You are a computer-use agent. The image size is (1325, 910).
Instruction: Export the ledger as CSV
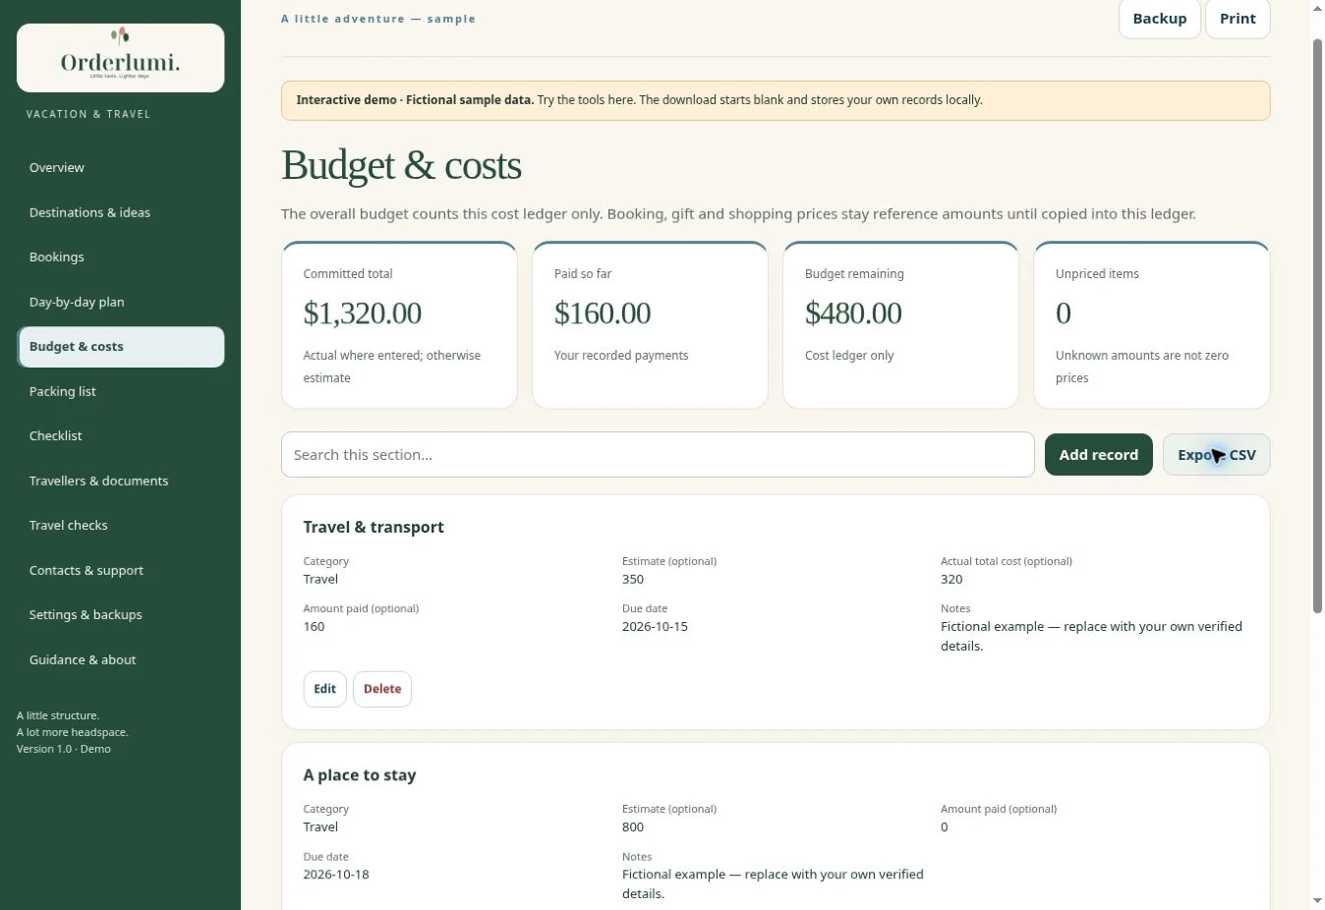point(1216,455)
